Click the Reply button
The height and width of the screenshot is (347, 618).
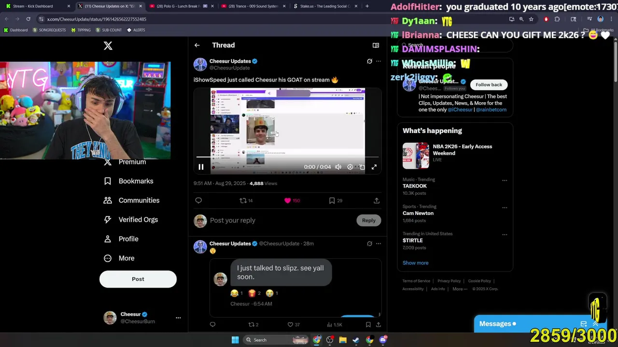click(369, 220)
